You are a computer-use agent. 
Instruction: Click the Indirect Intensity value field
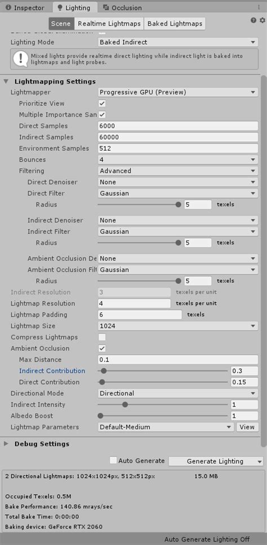[244, 404]
